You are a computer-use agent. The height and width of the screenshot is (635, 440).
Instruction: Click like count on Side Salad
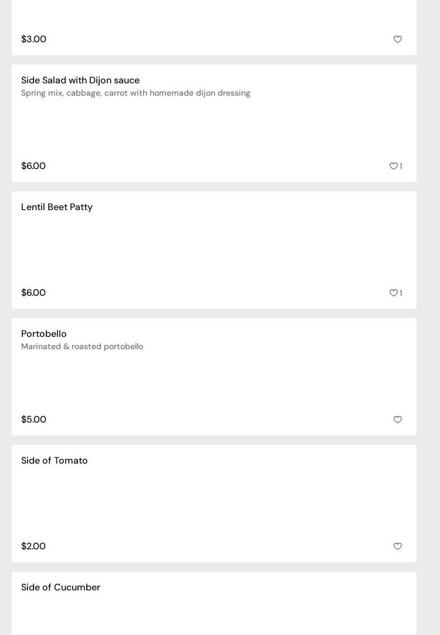click(401, 167)
